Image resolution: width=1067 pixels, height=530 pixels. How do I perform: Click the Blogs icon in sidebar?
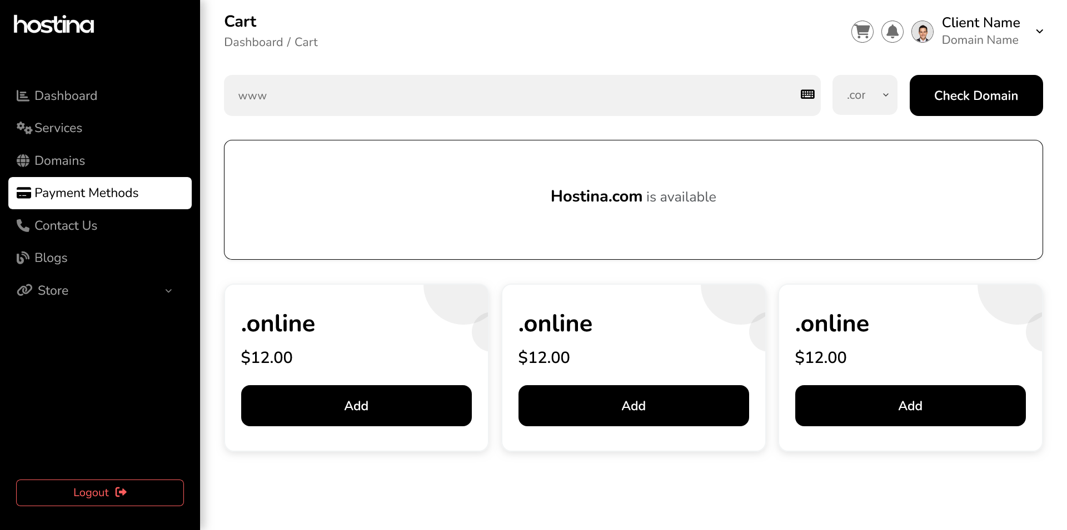[x=23, y=258]
